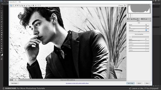Screen dimensions: 161x90
Task: Toggle highlight clipping warning on histogram
Action: [150, 5]
